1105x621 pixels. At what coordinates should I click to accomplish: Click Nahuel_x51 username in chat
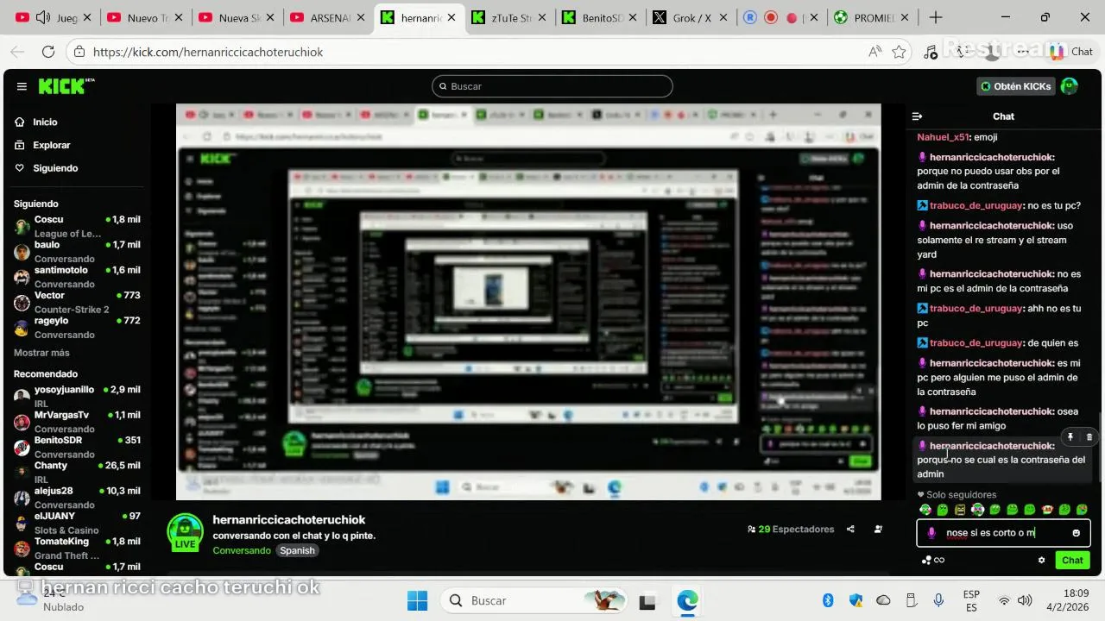point(943,137)
